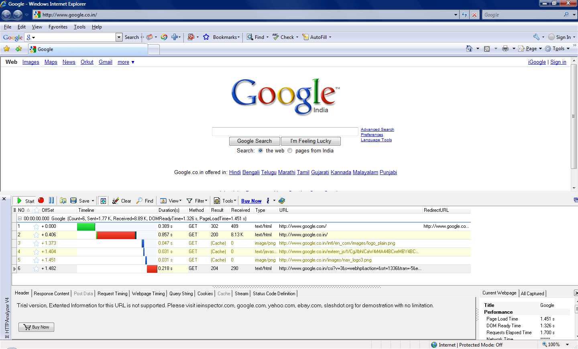The height and width of the screenshot is (349, 578).
Task: Open the HTTPAnalyzer Tools dropdown
Action: point(225,201)
